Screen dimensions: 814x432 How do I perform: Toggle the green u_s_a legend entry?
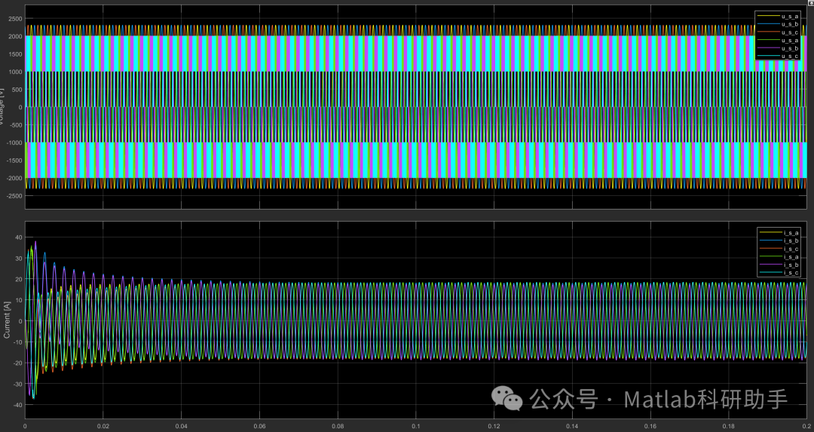point(778,40)
